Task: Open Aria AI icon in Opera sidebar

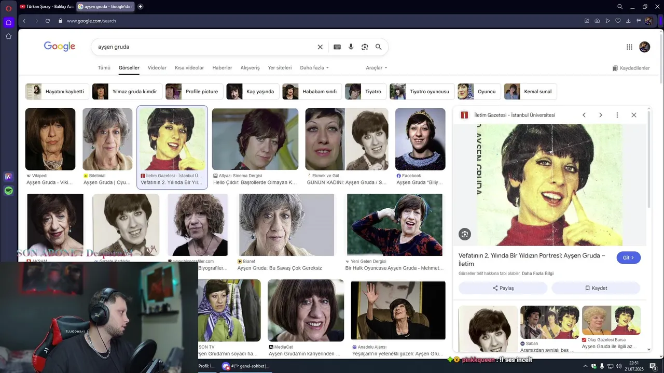Action: coord(8,177)
